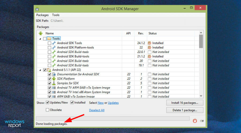The image size is (241, 133).
Task: Check Android SDK Build-tools 22.0.1 checkbox
Action: point(49,52)
